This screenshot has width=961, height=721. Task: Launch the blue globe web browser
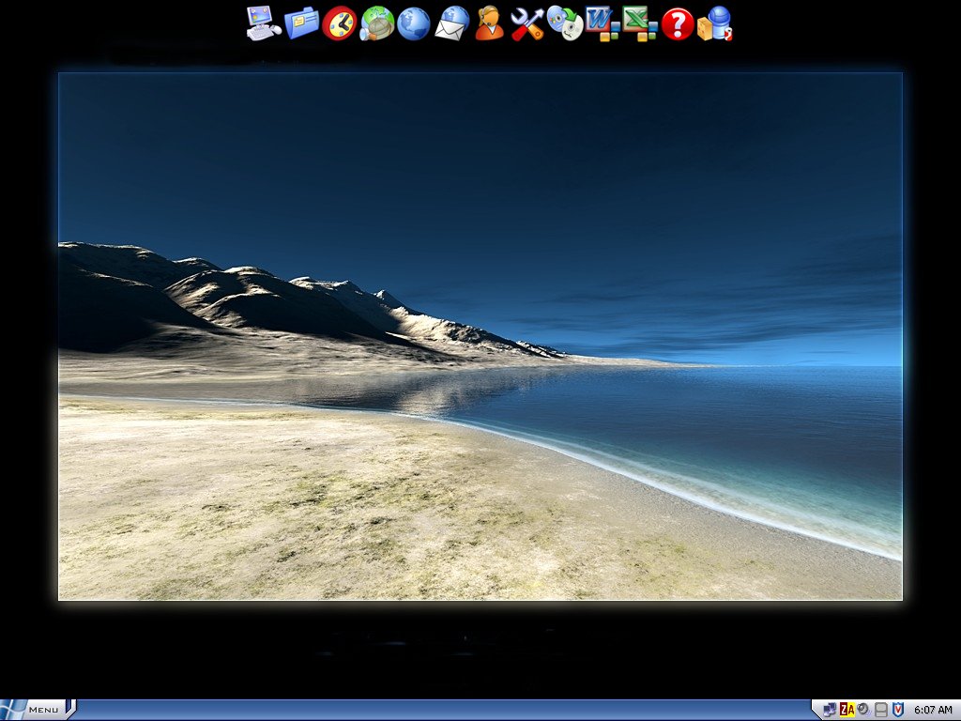coord(414,23)
